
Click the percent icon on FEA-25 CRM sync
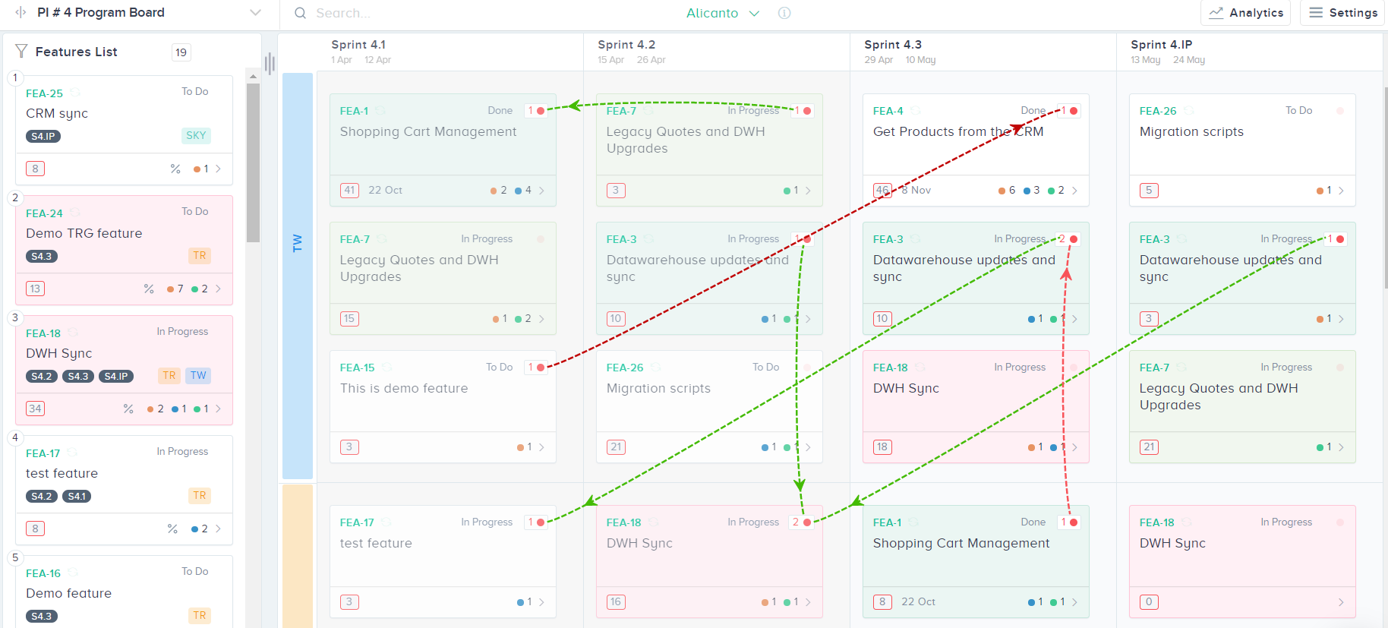click(x=175, y=169)
